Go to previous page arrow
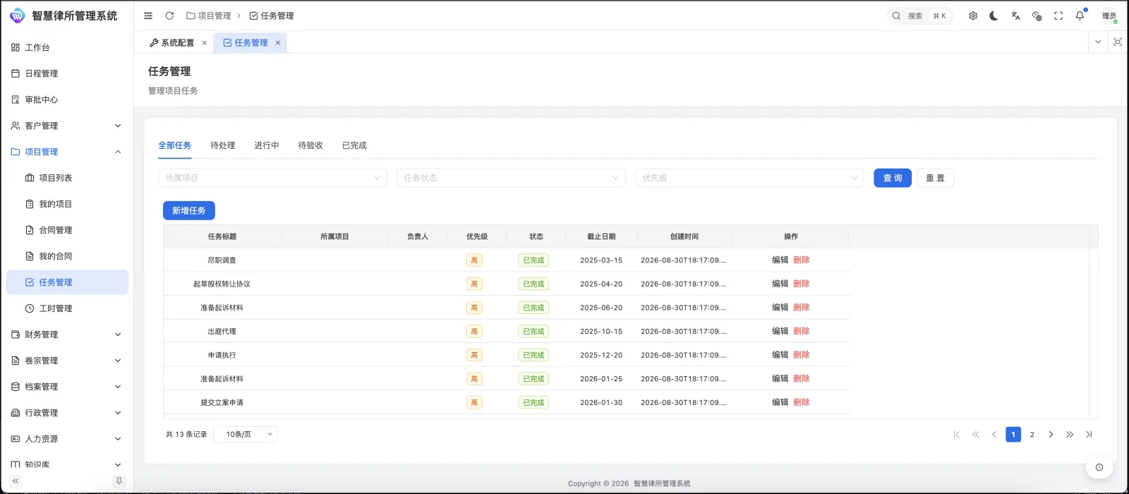The height and width of the screenshot is (494, 1129). click(994, 434)
